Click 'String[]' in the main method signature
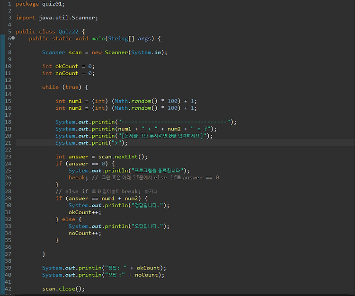 [121, 39]
